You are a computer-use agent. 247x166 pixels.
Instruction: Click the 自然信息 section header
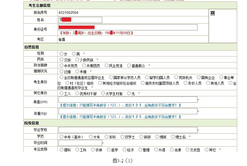pyautogui.click(x=32, y=47)
